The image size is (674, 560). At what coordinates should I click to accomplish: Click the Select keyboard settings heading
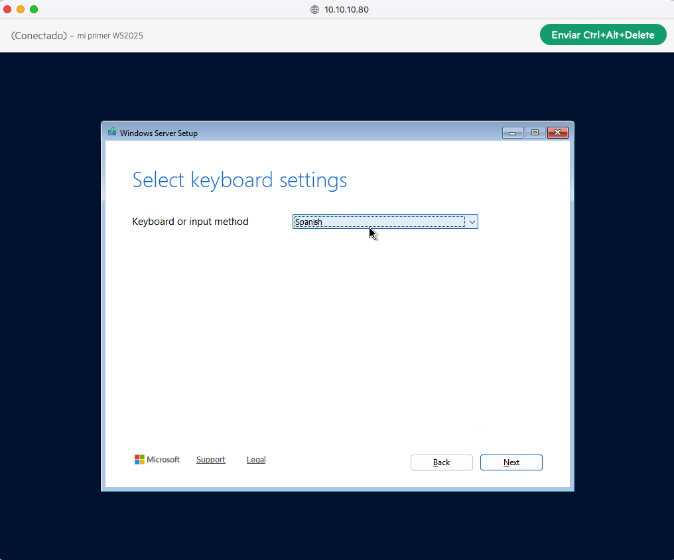[x=239, y=180]
